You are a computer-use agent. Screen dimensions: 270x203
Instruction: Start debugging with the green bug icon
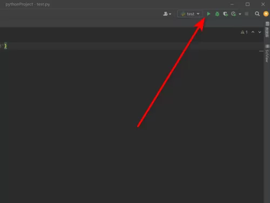point(217,14)
